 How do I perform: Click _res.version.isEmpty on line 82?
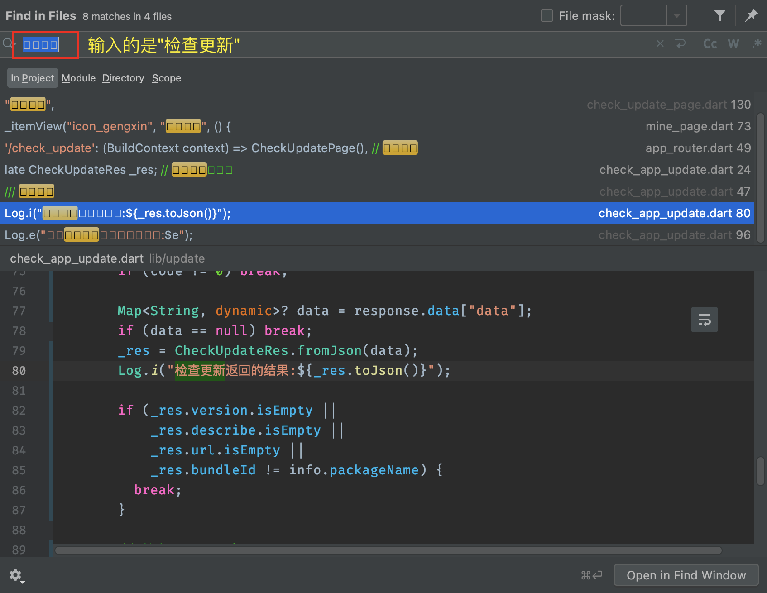tap(231, 411)
